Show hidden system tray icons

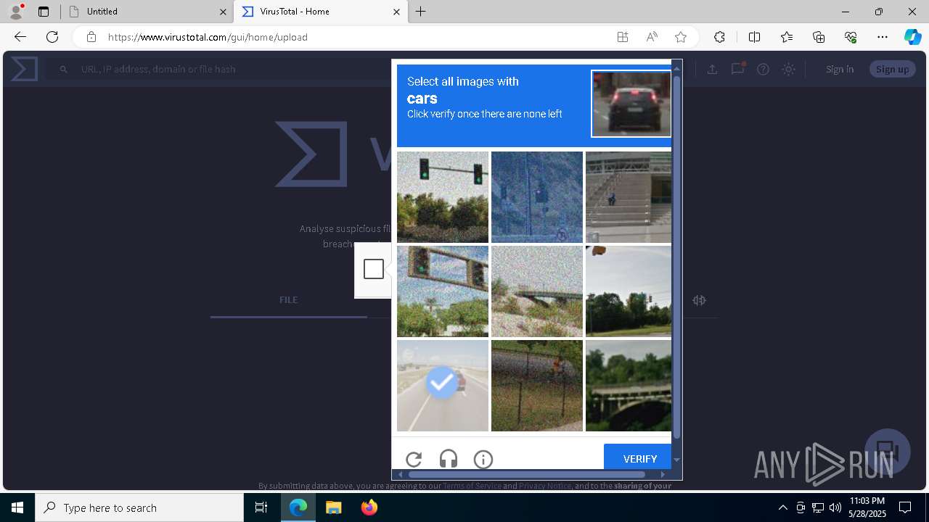click(782, 507)
